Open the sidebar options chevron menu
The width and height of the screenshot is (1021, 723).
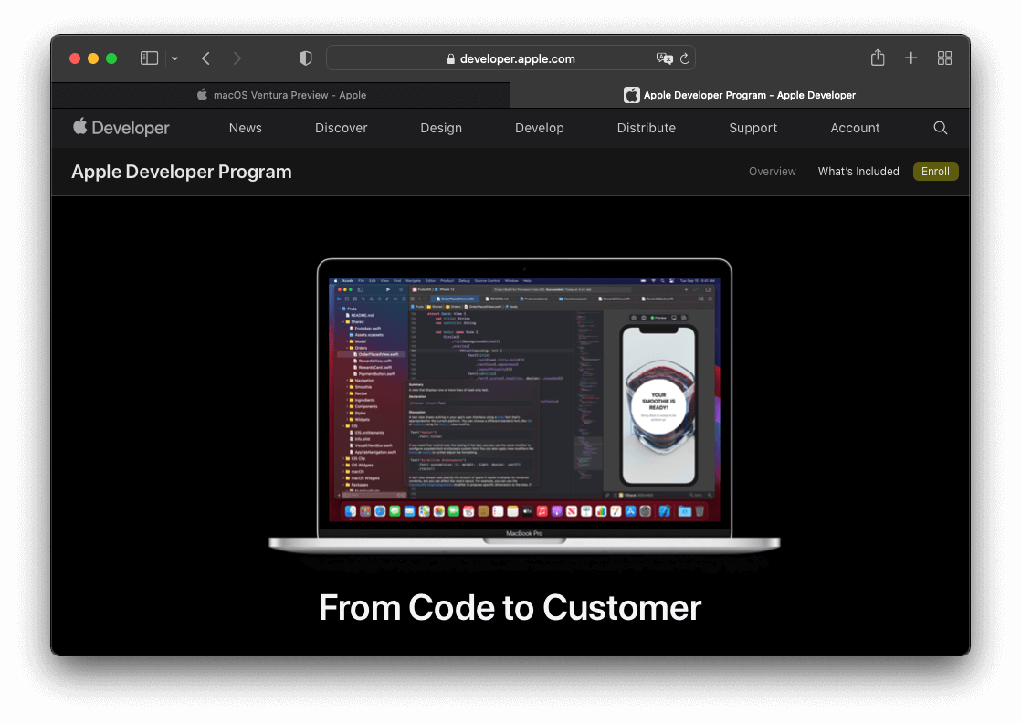174,58
